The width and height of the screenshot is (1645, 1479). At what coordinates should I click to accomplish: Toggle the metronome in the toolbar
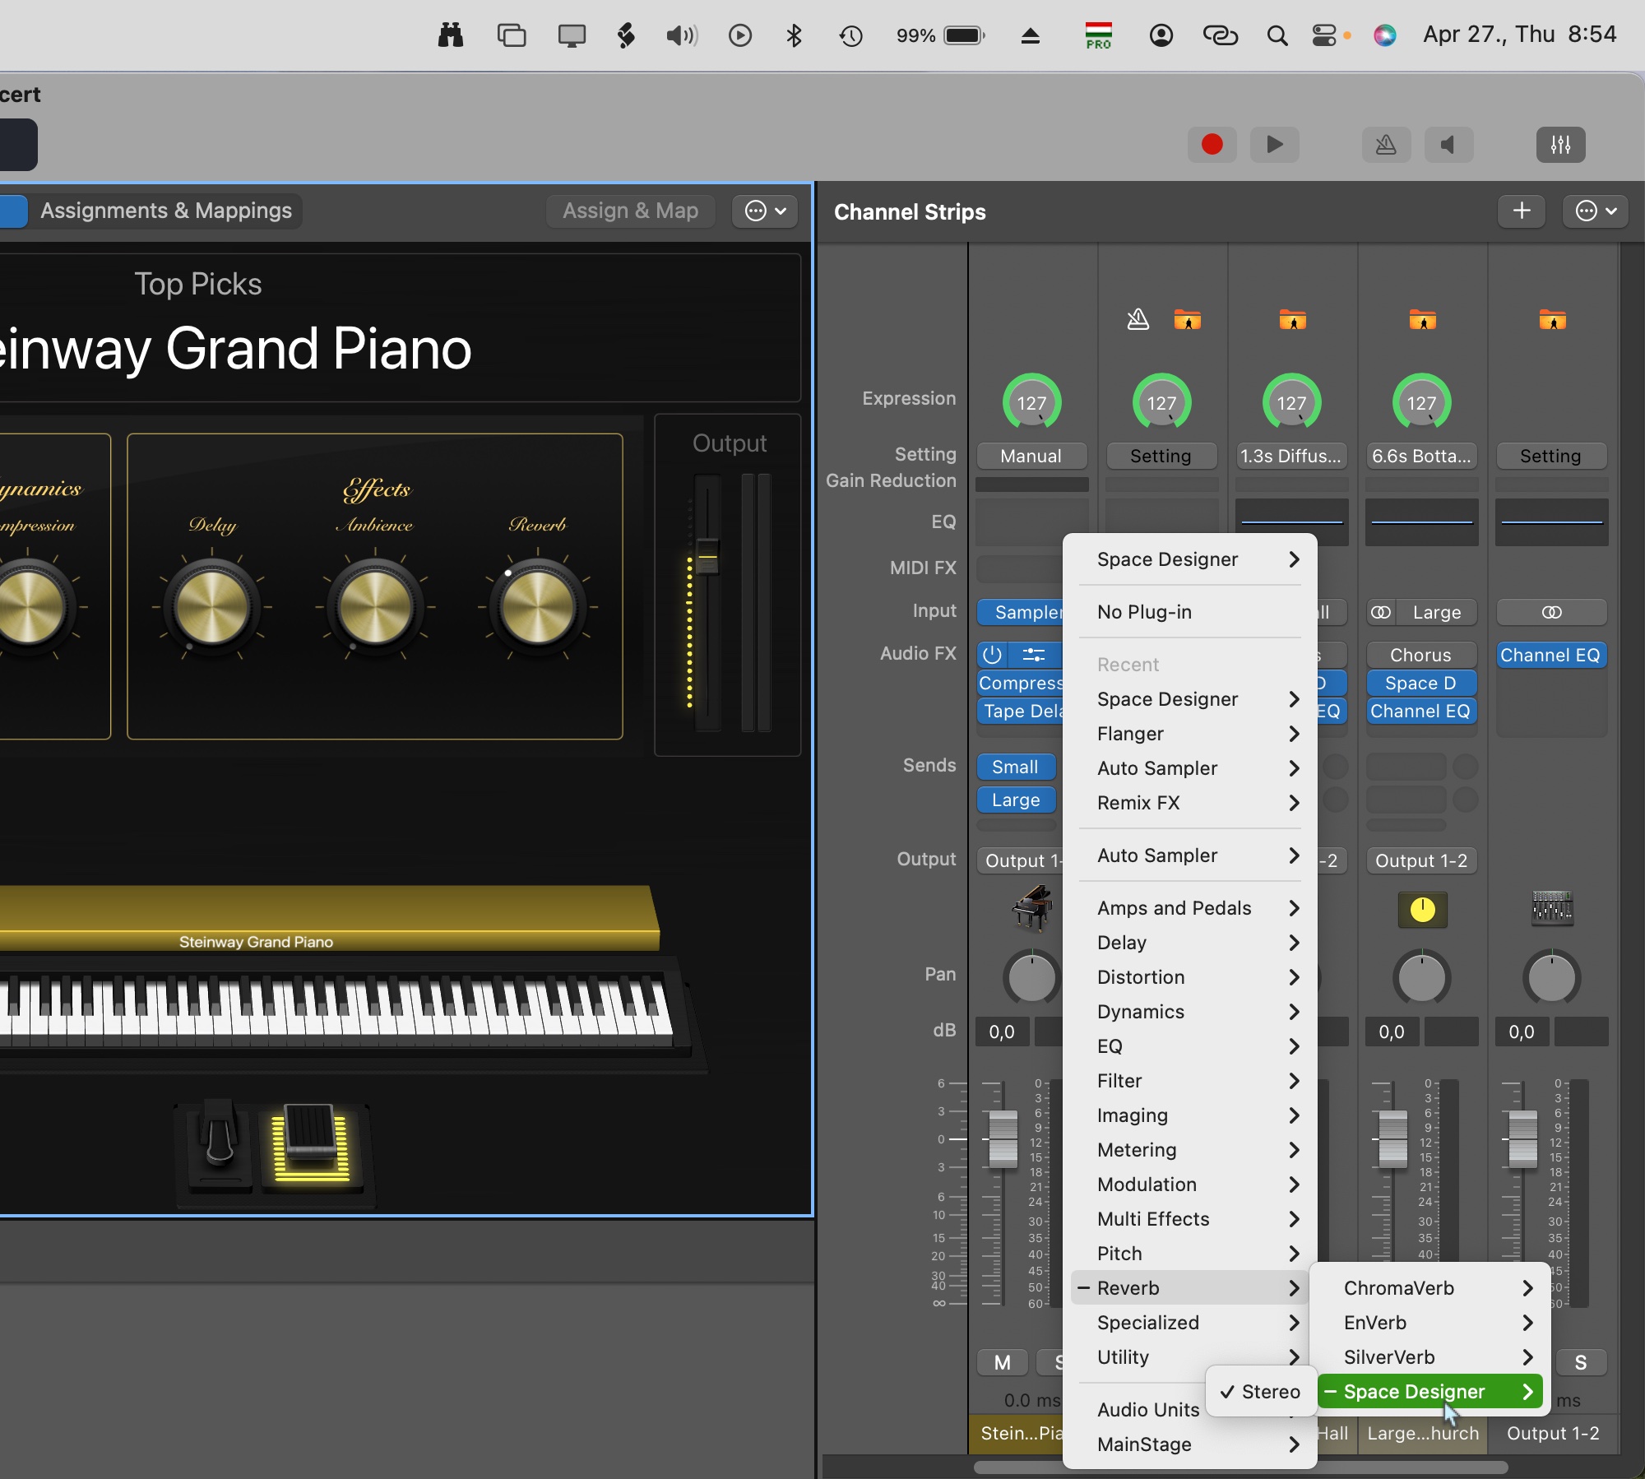click(x=1386, y=145)
